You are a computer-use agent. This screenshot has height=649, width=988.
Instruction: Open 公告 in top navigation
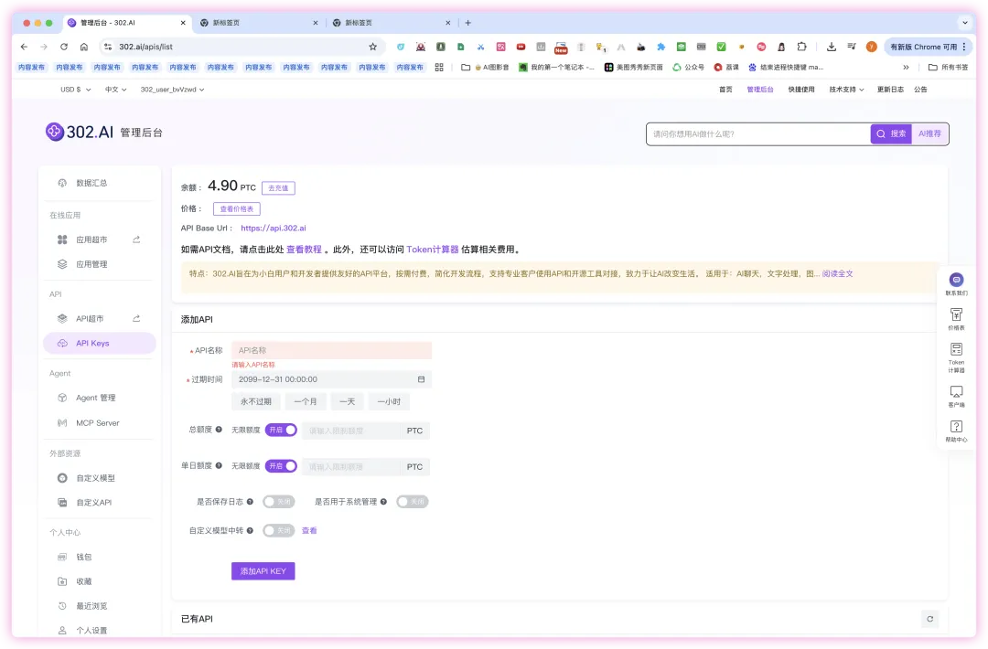tap(920, 90)
